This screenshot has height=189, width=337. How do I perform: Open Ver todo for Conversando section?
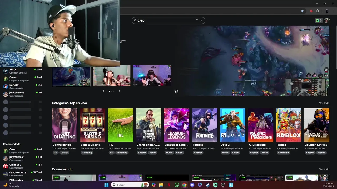point(324,169)
